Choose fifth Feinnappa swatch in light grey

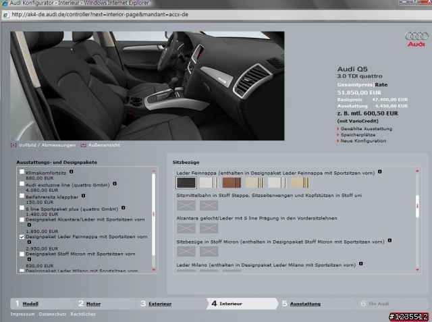pyautogui.click(x=277, y=183)
